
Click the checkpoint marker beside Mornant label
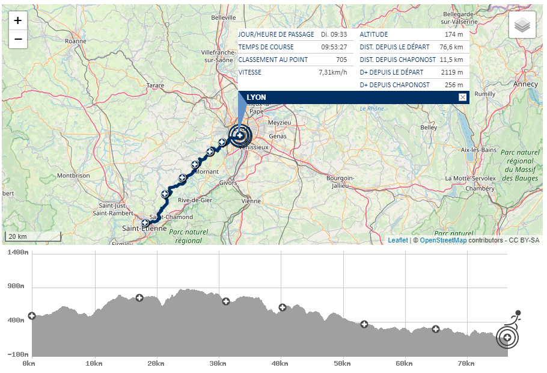195,165
